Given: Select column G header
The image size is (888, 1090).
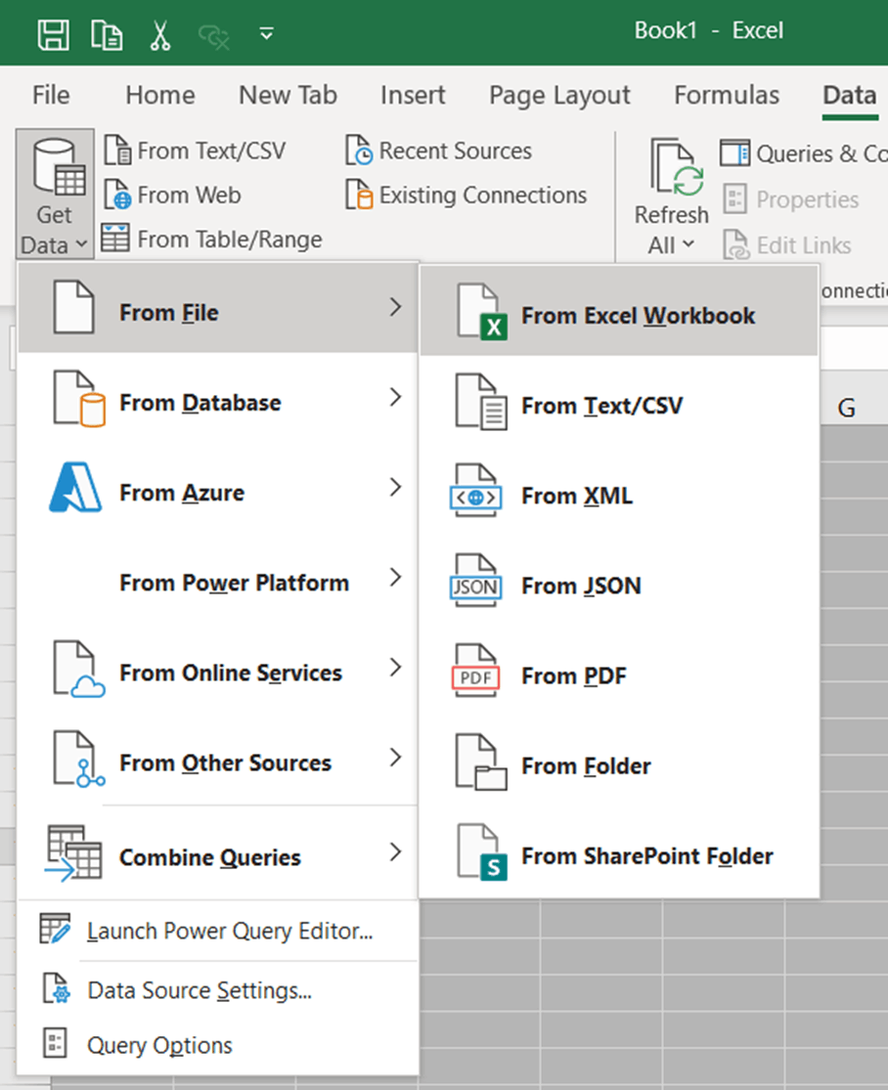Looking at the screenshot, I should coord(846,408).
